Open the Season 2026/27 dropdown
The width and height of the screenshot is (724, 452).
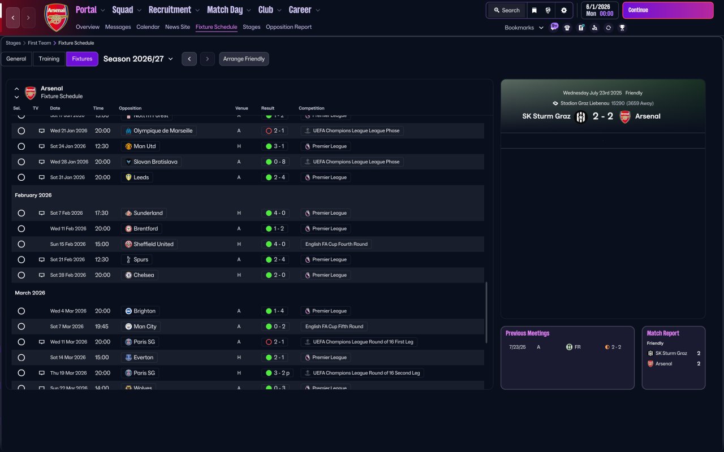click(x=139, y=59)
